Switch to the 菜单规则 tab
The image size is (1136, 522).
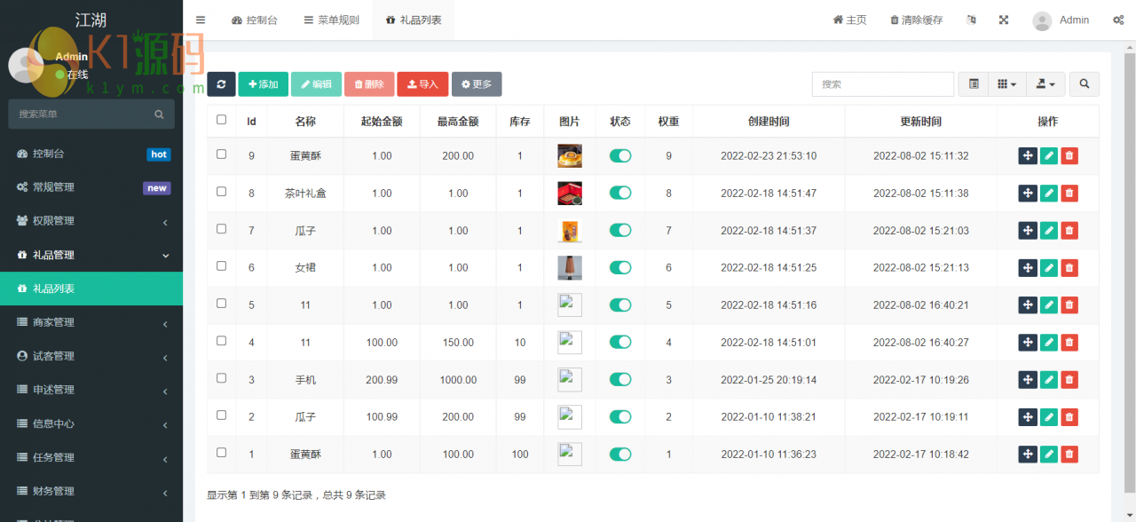(x=331, y=20)
